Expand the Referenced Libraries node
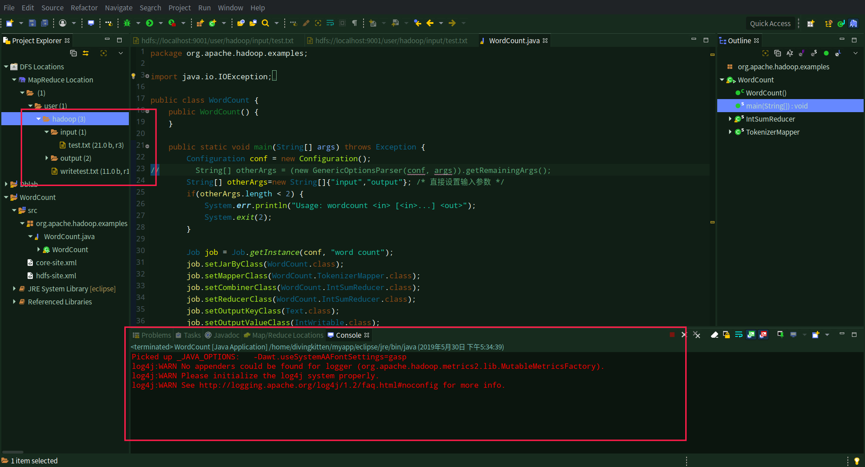Screen dimensions: 865x467 [14, 302]
